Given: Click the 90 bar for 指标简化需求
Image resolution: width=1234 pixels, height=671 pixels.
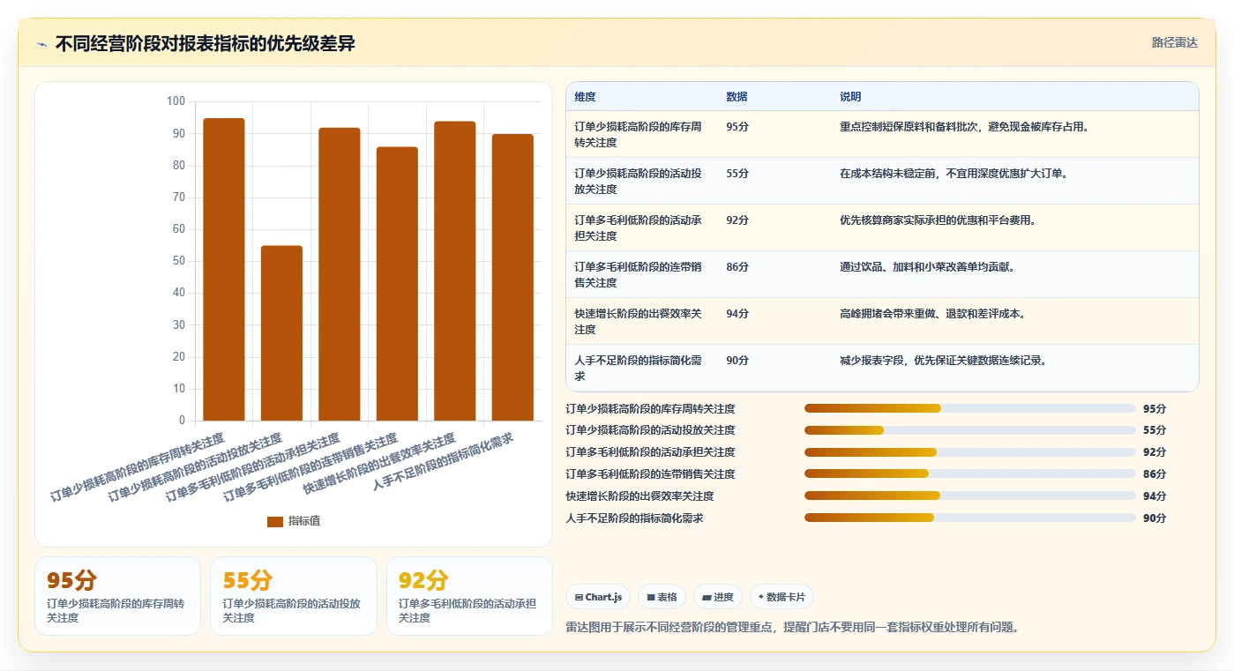Looking at the screenshot, I should (512, 278).
